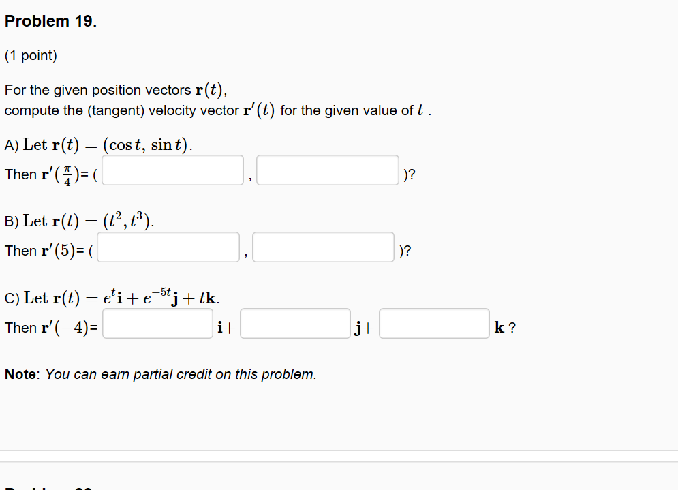Click the j-component answer box in part C
The height and width of the screenshot is (490, 678).
click(295, 324)
